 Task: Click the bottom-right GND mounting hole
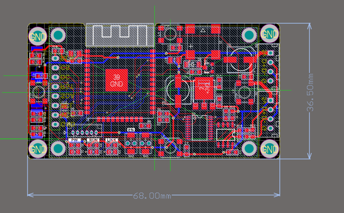point(269,149)
